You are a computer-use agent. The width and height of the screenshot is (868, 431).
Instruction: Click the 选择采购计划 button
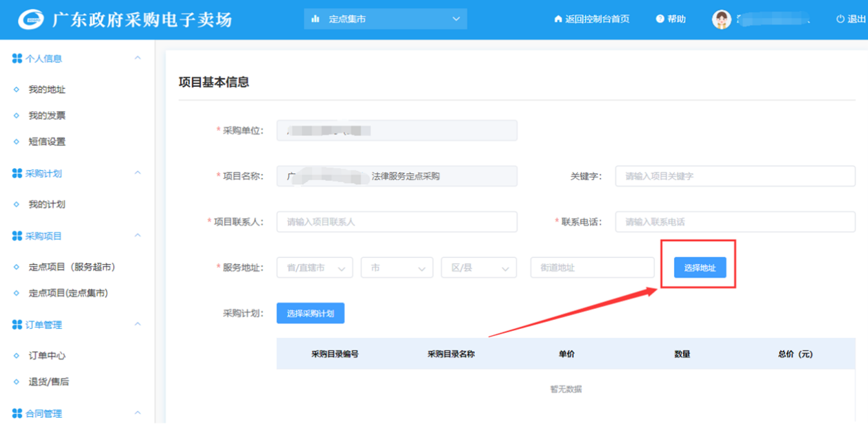(310, 313)
